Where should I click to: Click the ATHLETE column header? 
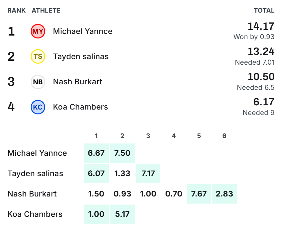46,10
